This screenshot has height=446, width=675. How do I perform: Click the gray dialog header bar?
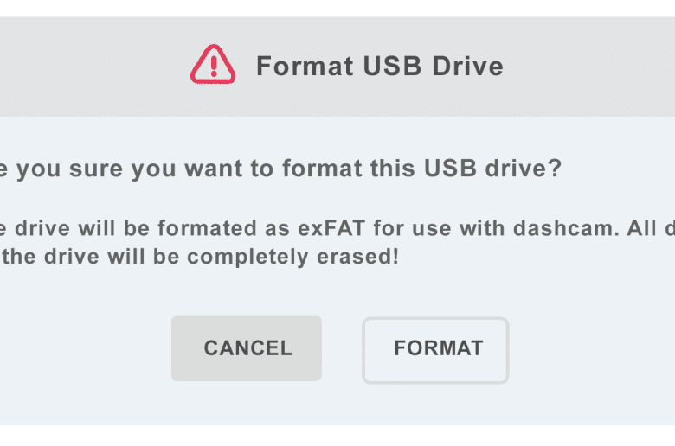coord(337,67)
